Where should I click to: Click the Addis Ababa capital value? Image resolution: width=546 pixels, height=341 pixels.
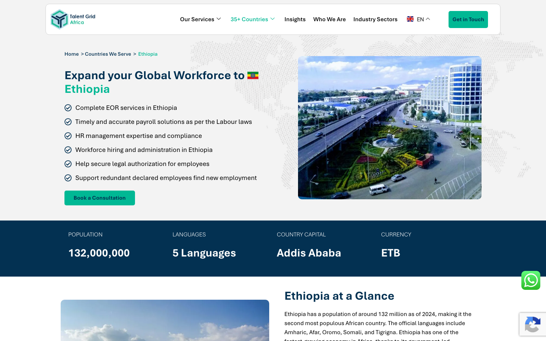[309, 253]
